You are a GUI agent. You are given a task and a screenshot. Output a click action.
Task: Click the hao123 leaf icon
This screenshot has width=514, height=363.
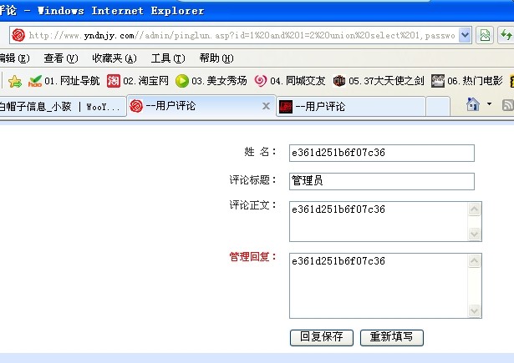click(x=35, y=81)
